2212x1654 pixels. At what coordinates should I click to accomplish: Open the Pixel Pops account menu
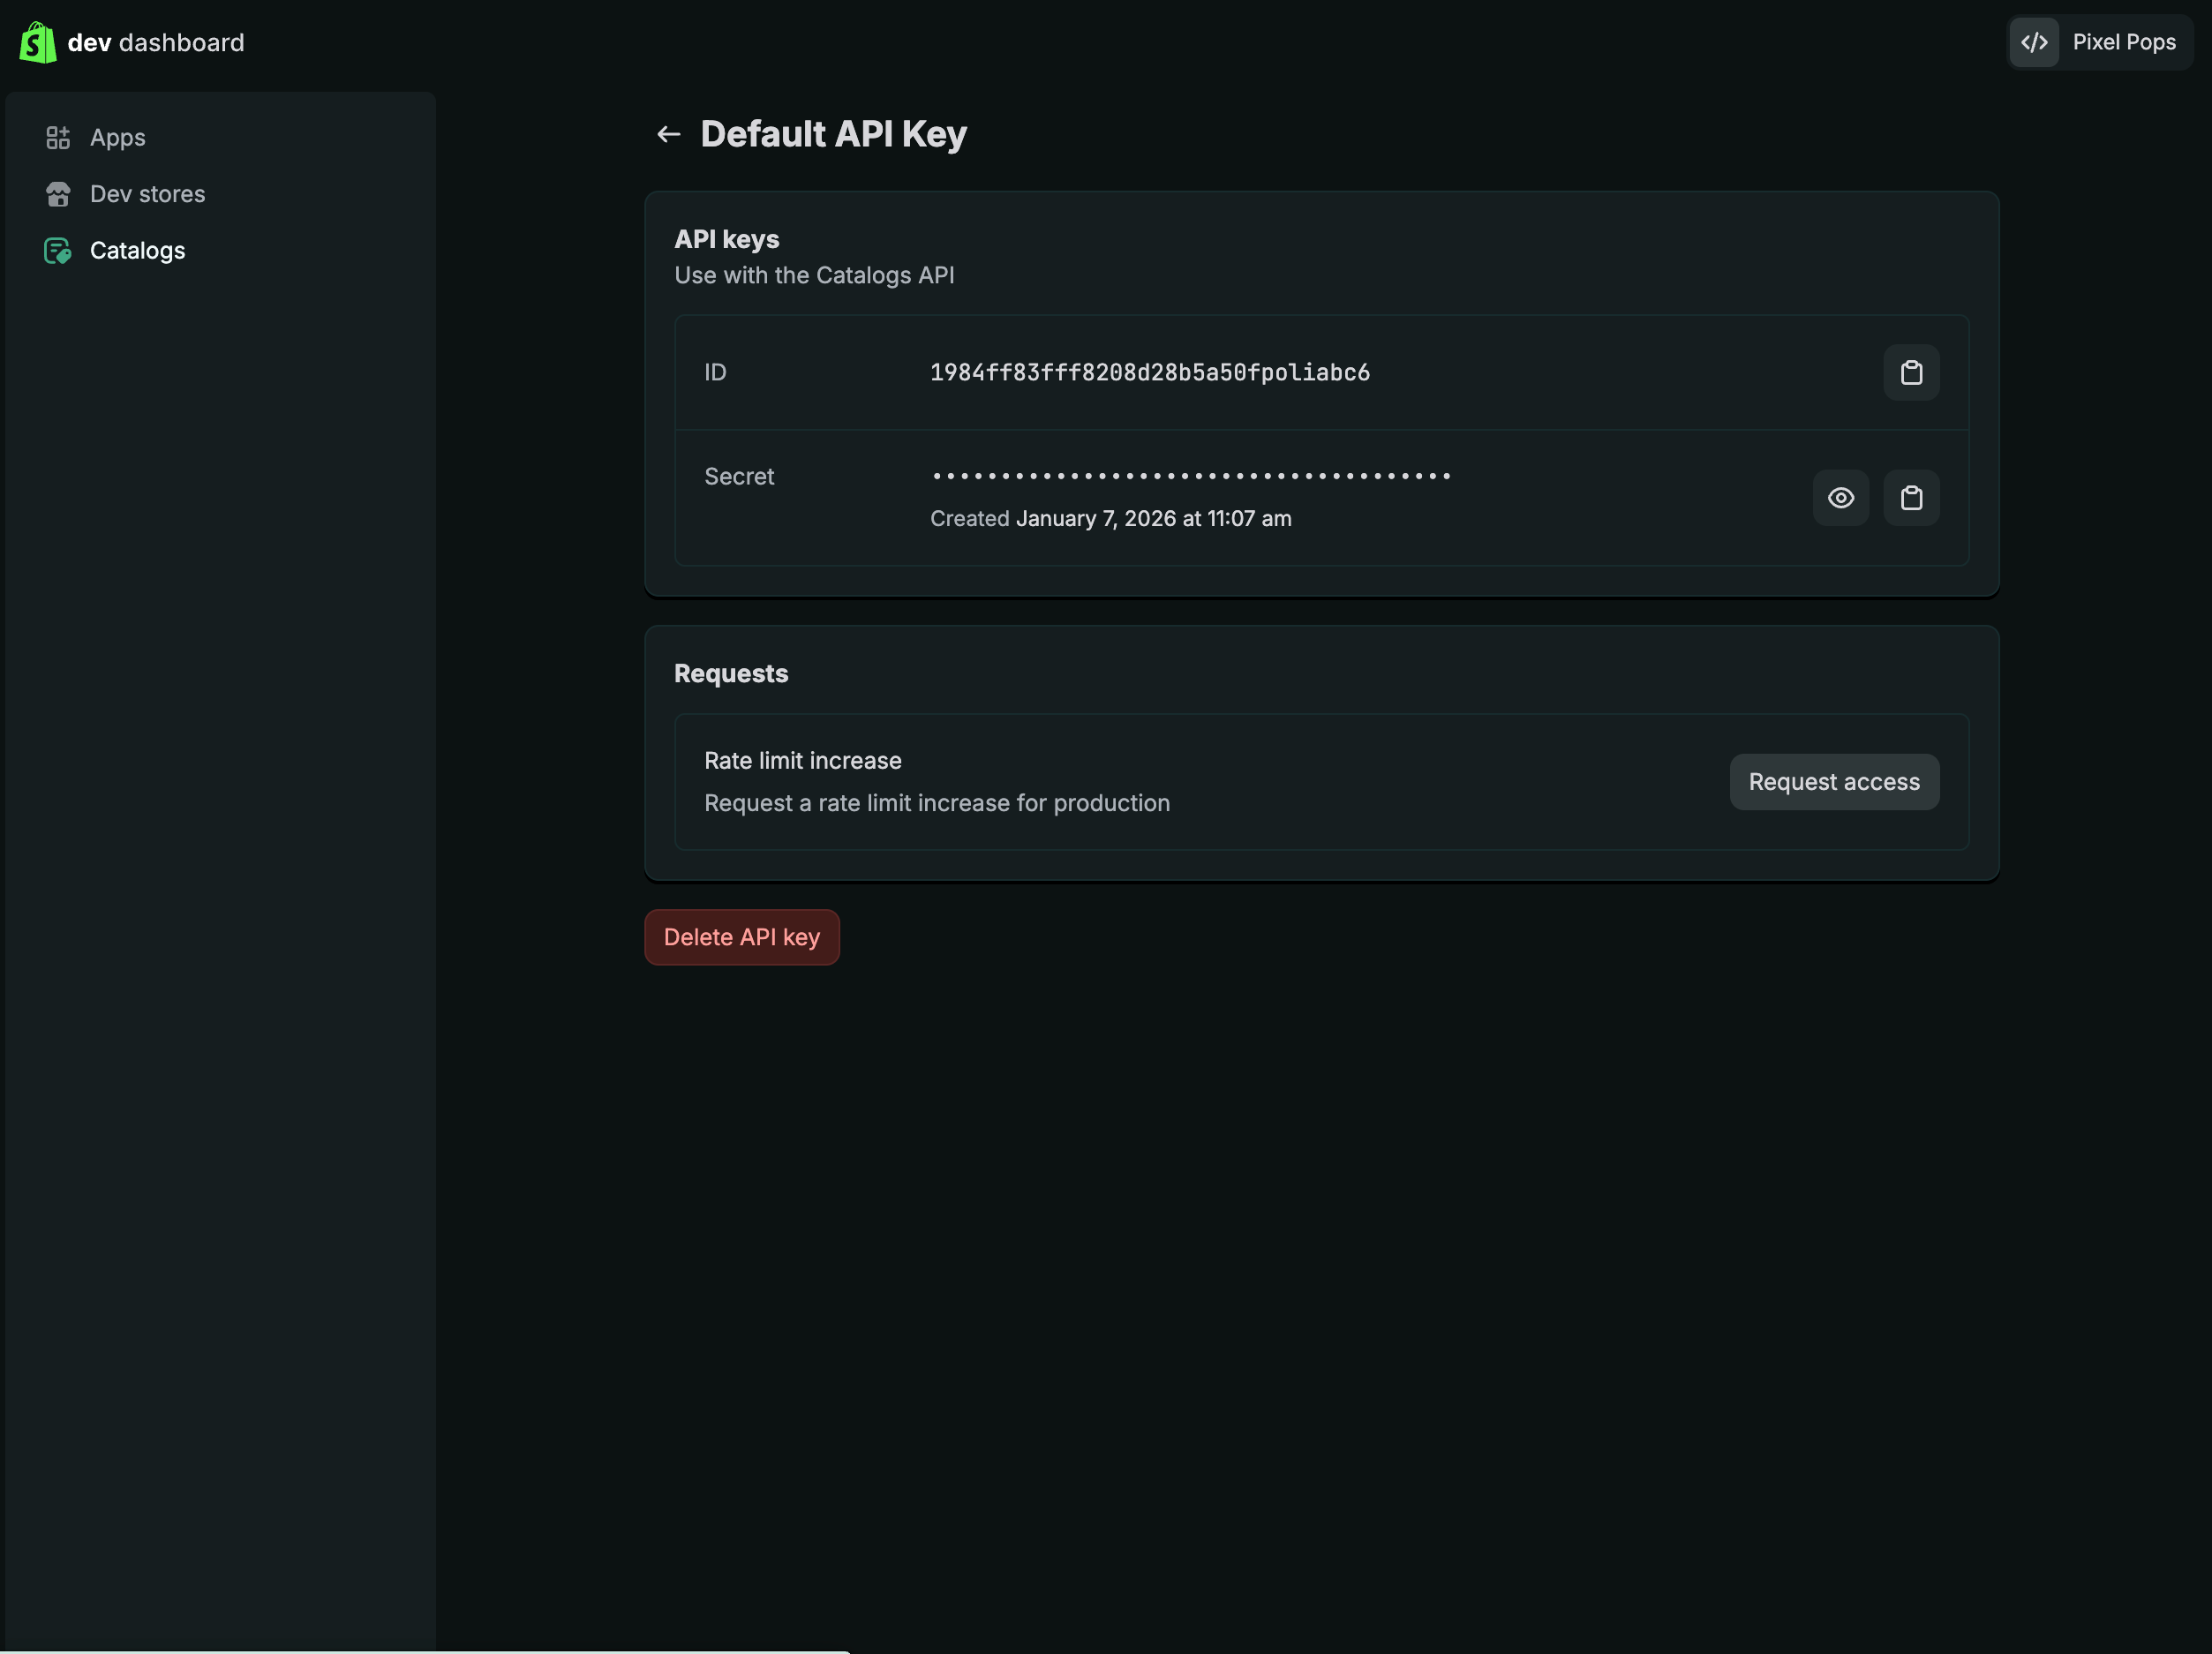[x=2100, y=42]
